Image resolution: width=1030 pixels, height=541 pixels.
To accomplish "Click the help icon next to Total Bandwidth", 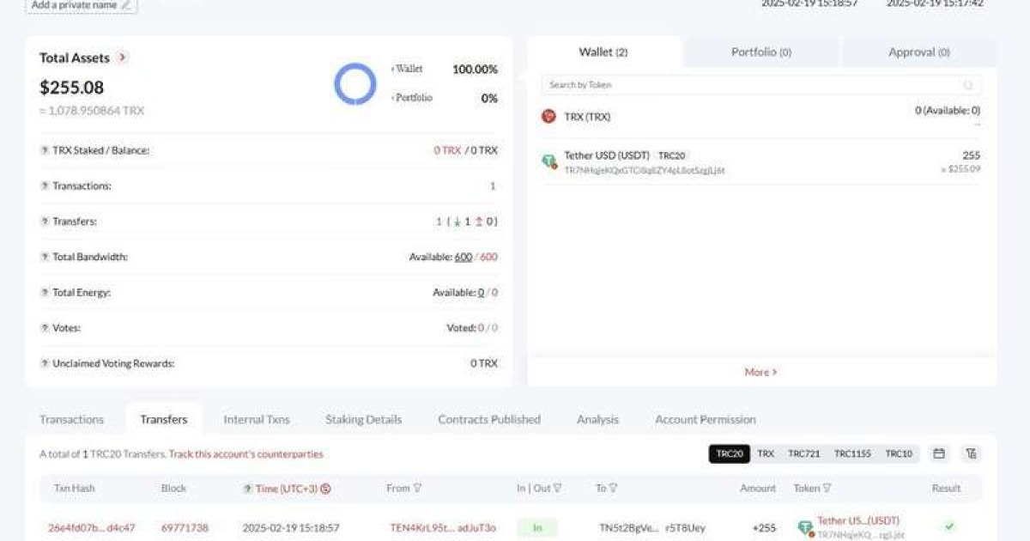I will pyautogui.click(x=45, y=257).
